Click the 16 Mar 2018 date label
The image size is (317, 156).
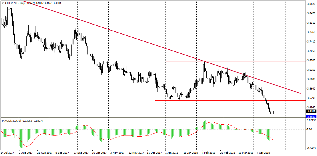click(x=246, y=153)
